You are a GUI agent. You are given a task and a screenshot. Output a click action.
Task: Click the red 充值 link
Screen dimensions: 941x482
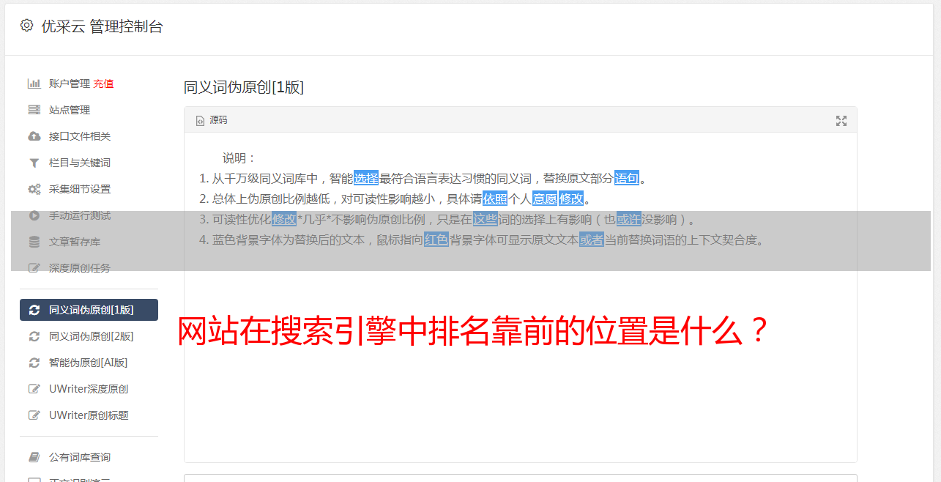pyautogui.click(x=103, y=84)
